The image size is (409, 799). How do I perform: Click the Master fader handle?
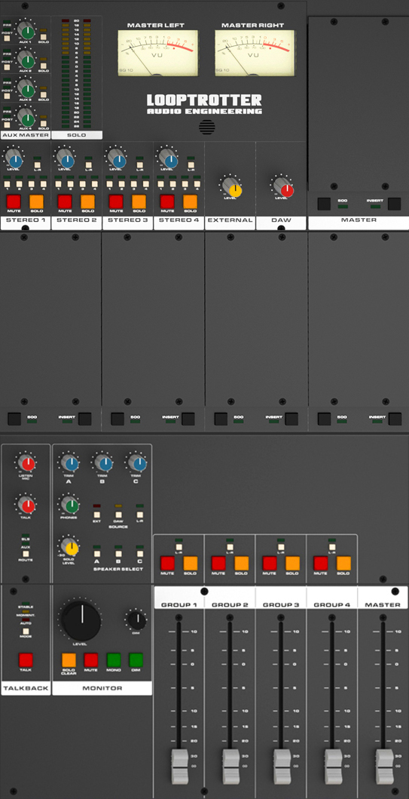385,765
